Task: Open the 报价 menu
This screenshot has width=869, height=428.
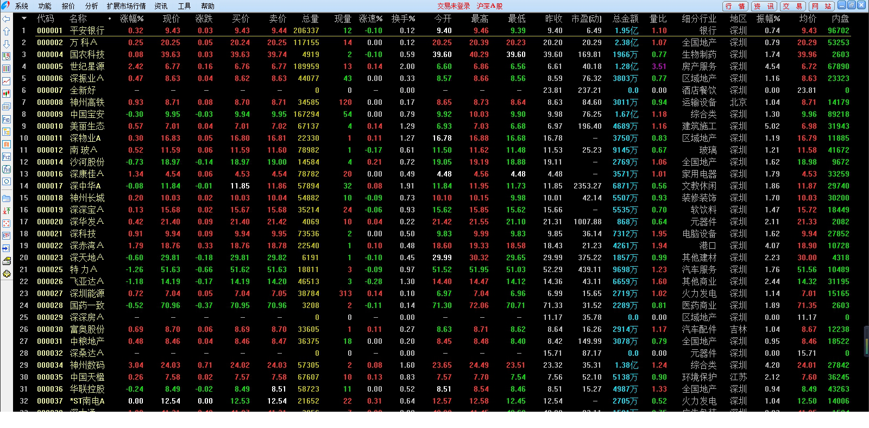Action: point(68,6)
